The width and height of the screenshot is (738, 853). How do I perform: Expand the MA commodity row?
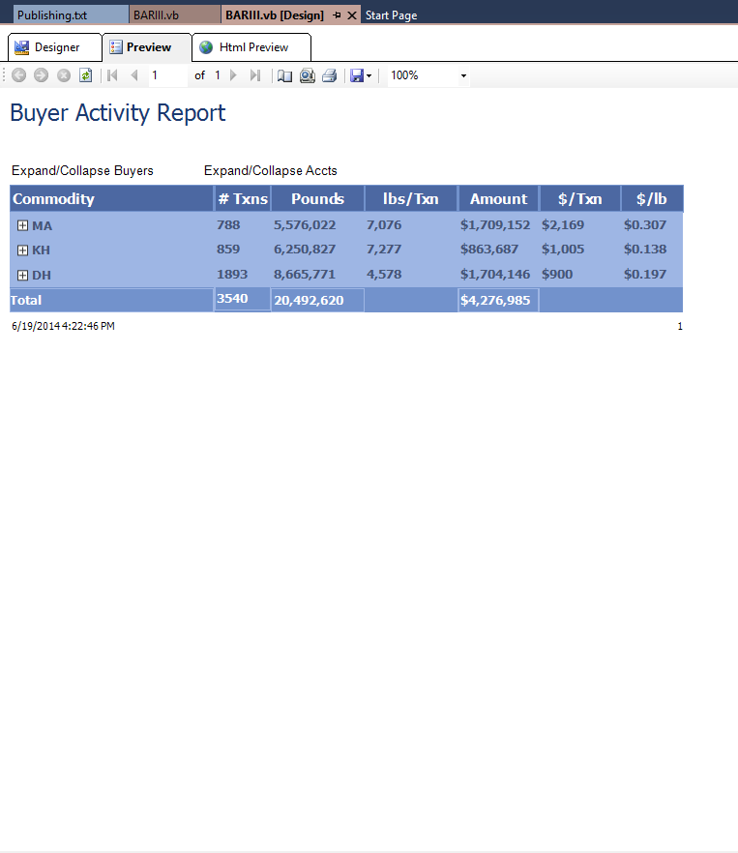[x=22, y=225]
